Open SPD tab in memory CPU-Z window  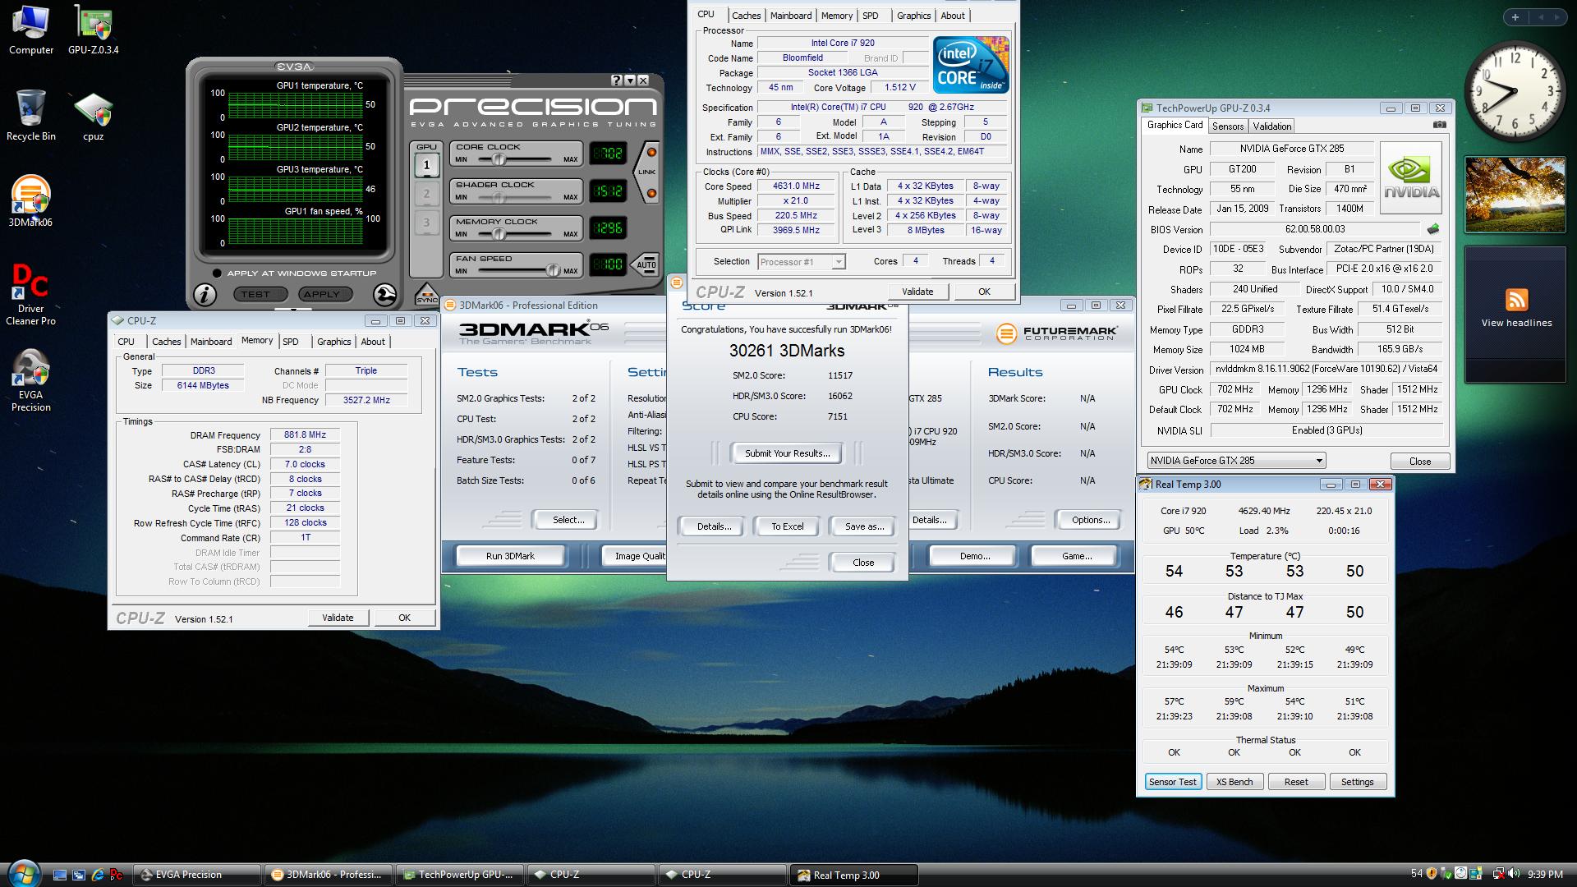(x=291, y=342)
